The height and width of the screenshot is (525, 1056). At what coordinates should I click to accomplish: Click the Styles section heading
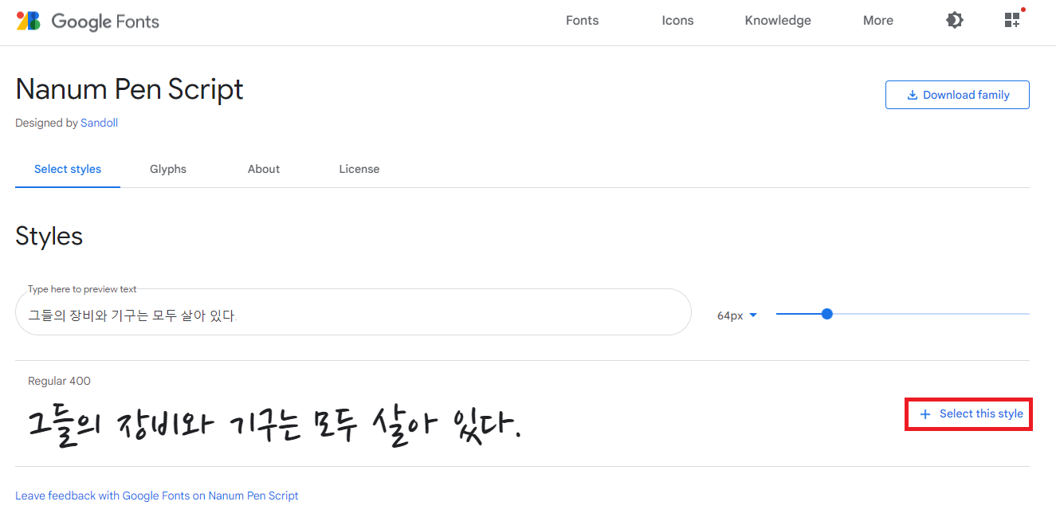coord(49,237)
